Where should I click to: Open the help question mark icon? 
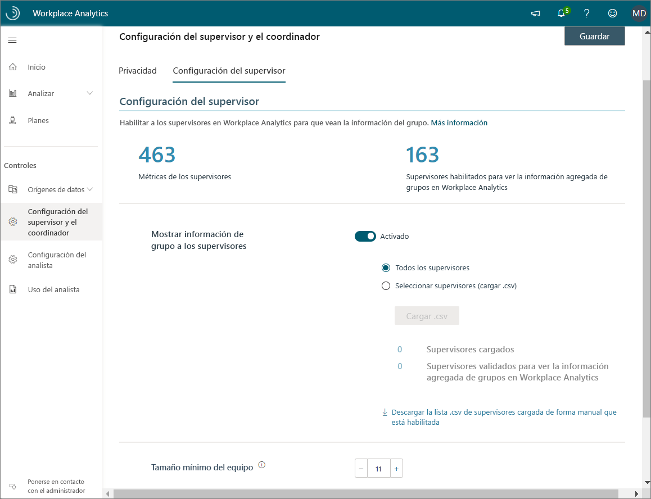[587, 13]
